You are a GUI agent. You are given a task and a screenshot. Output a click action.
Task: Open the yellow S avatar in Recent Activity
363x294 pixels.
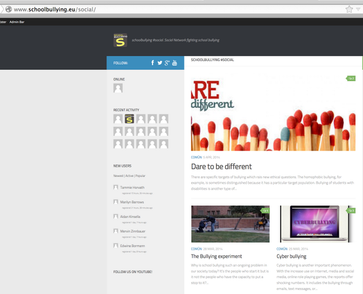(x=129, y=119)
